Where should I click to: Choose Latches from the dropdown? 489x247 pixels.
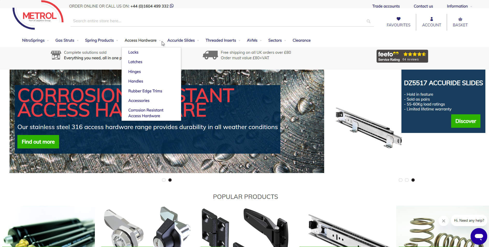pos(135,62)
